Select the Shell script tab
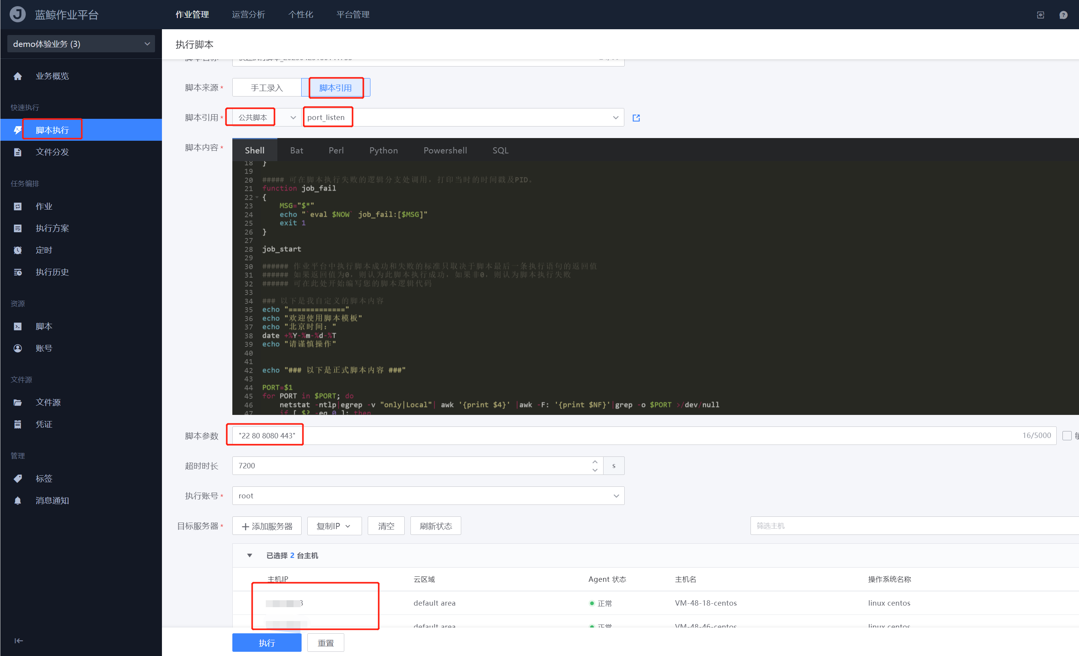This screenshot has width=1079, height=656. 254,150
